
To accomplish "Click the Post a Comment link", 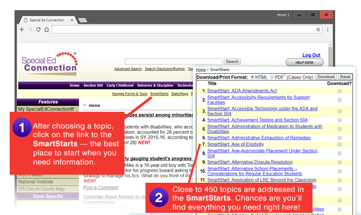I will point(101,188).
